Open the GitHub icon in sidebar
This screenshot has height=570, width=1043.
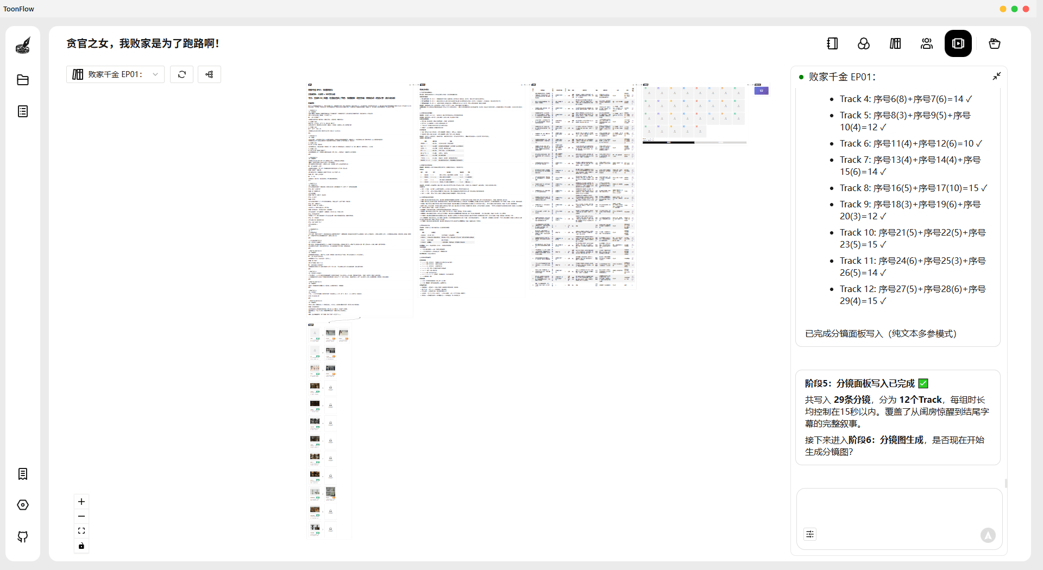pyautogui.click(x=23, y=536)
